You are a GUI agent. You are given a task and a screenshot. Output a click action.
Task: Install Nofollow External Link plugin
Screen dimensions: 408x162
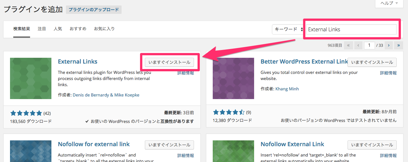point(372,145)
